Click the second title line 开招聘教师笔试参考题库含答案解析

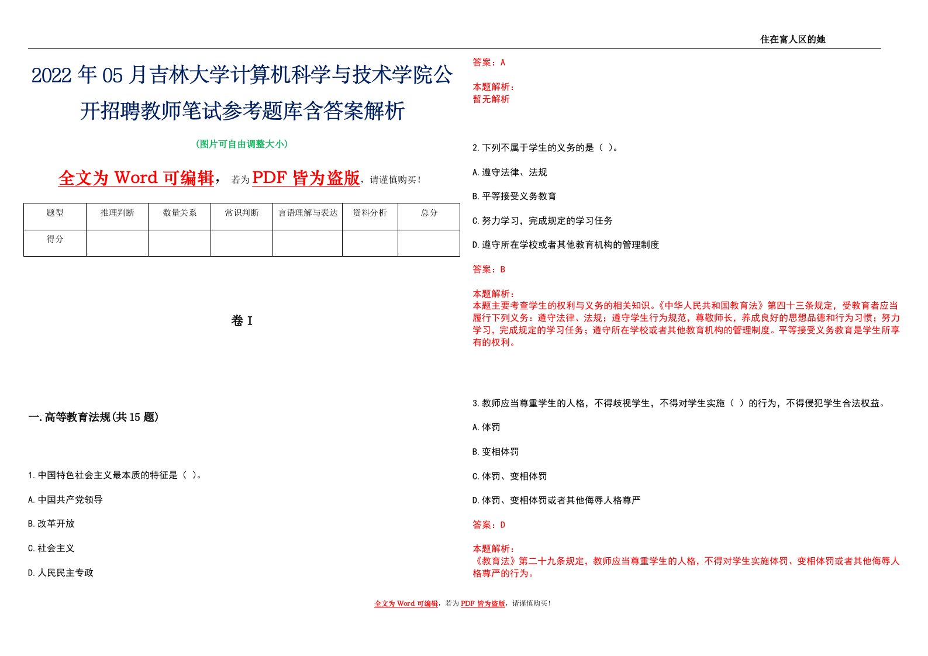[242, 111]
